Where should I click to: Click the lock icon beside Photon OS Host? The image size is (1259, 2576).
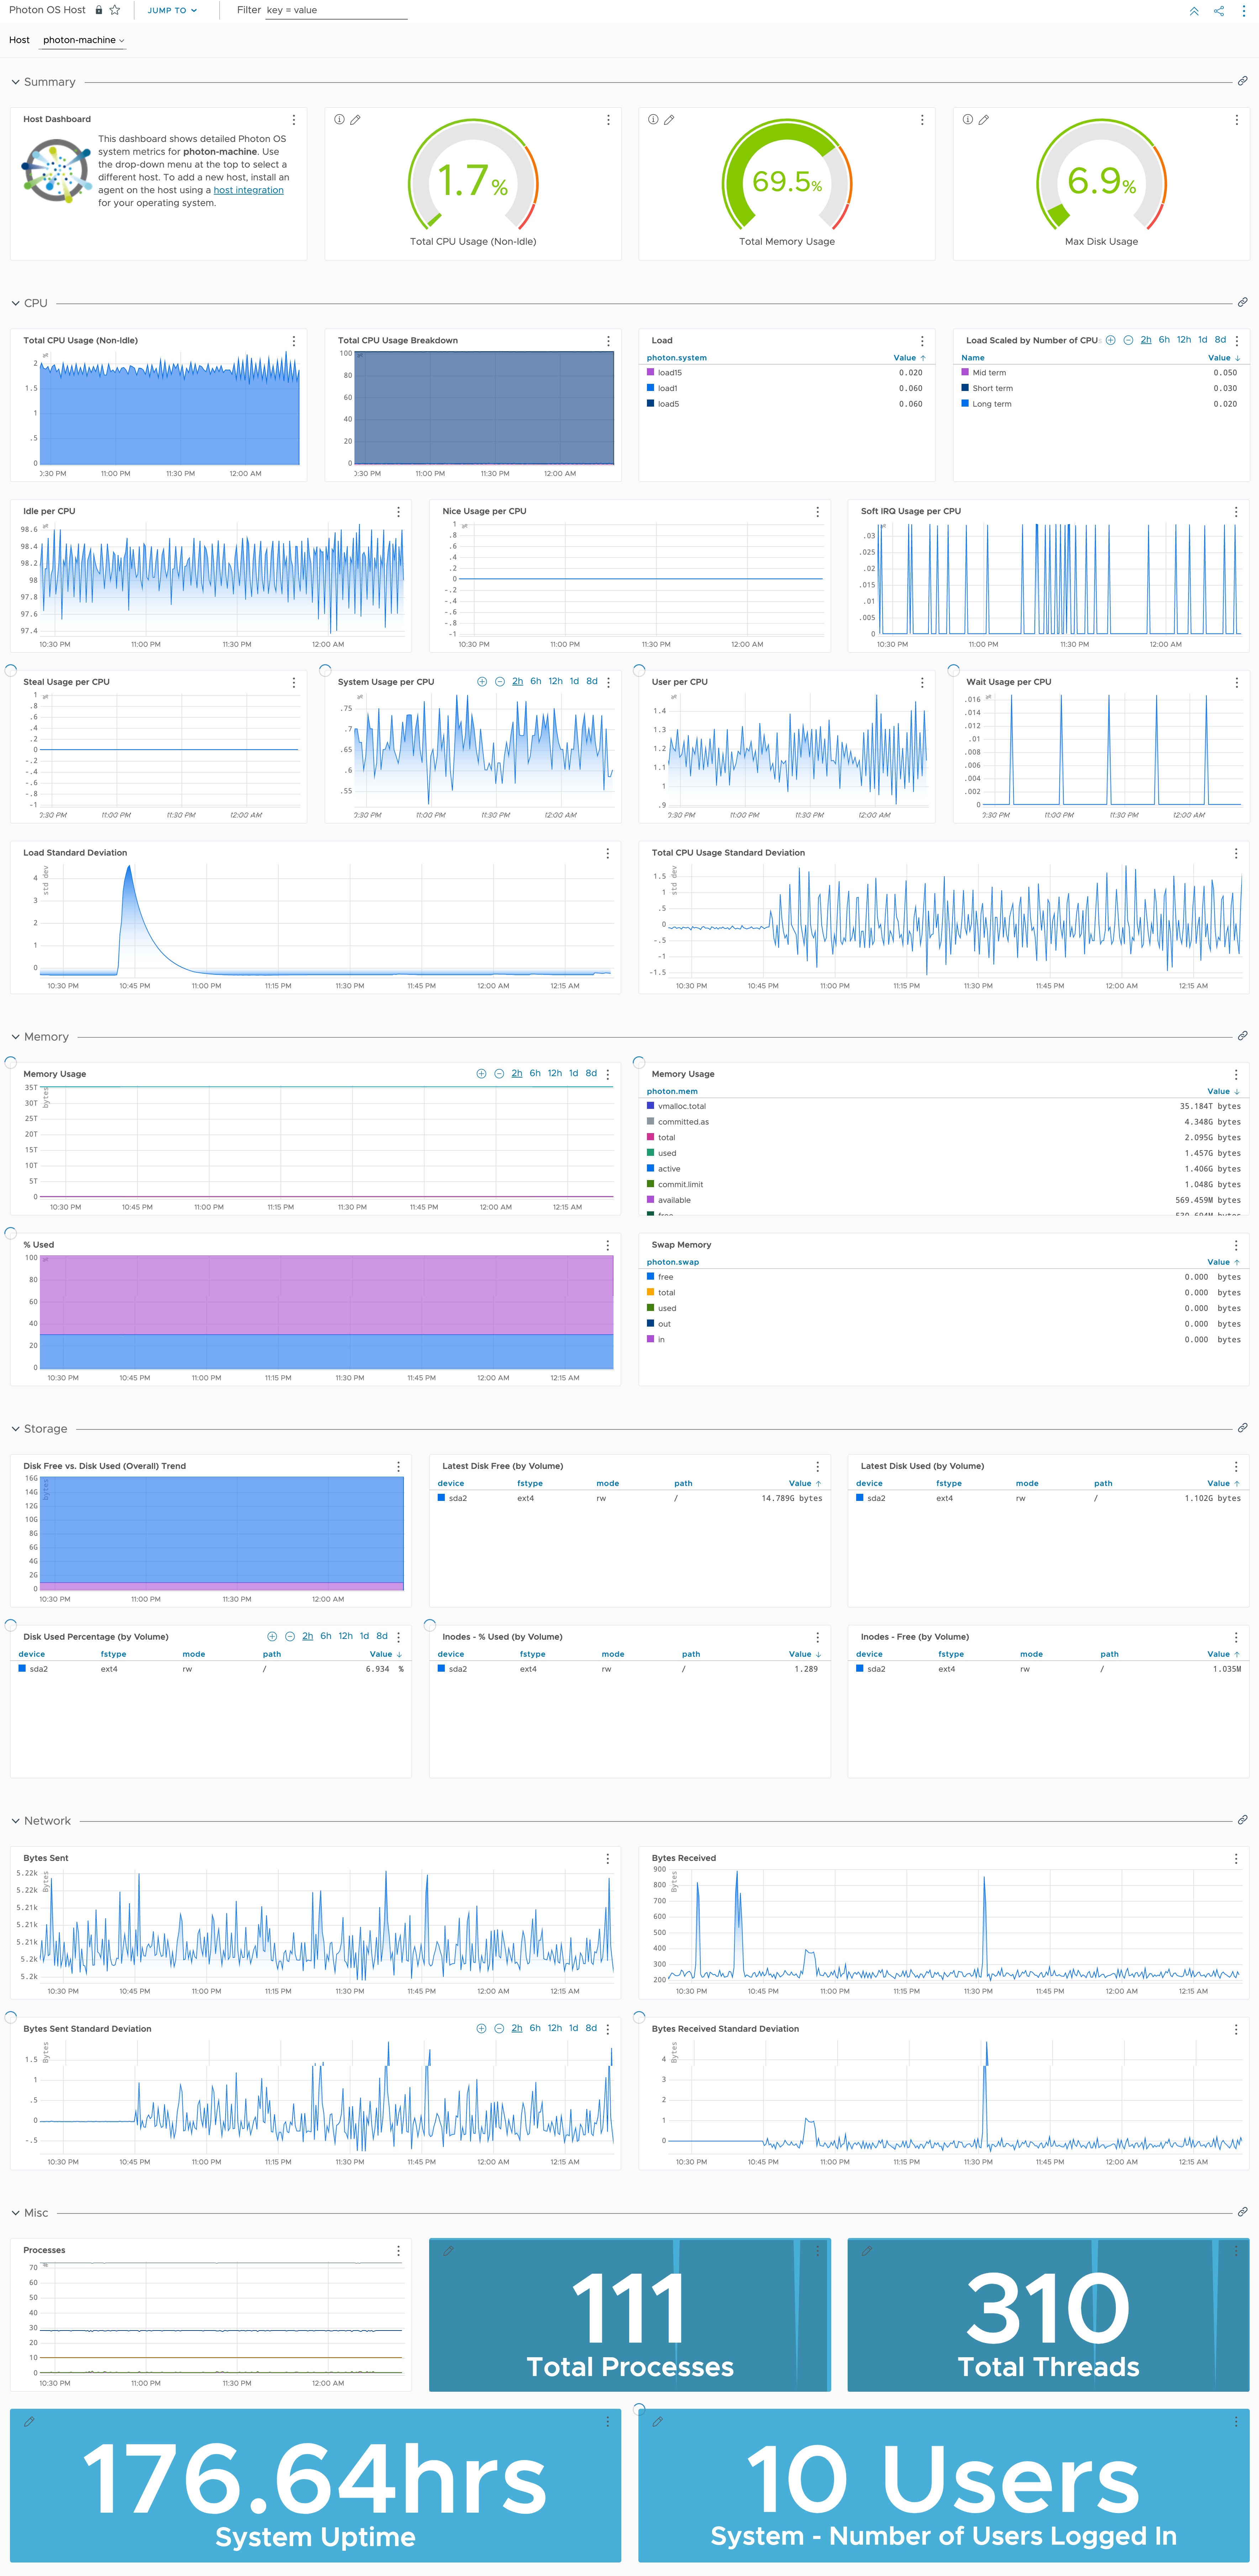tap(99, 10)
